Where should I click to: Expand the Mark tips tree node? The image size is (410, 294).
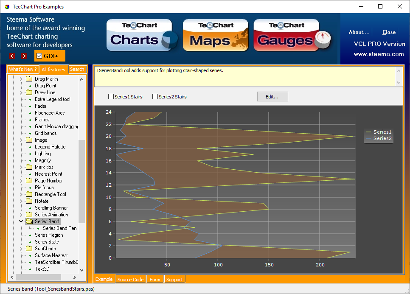[21, 167]
